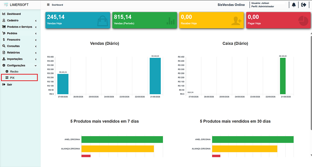Click add-user icon on Receber Hoje card
Screen dimensions: 312x167
[236, 21]
